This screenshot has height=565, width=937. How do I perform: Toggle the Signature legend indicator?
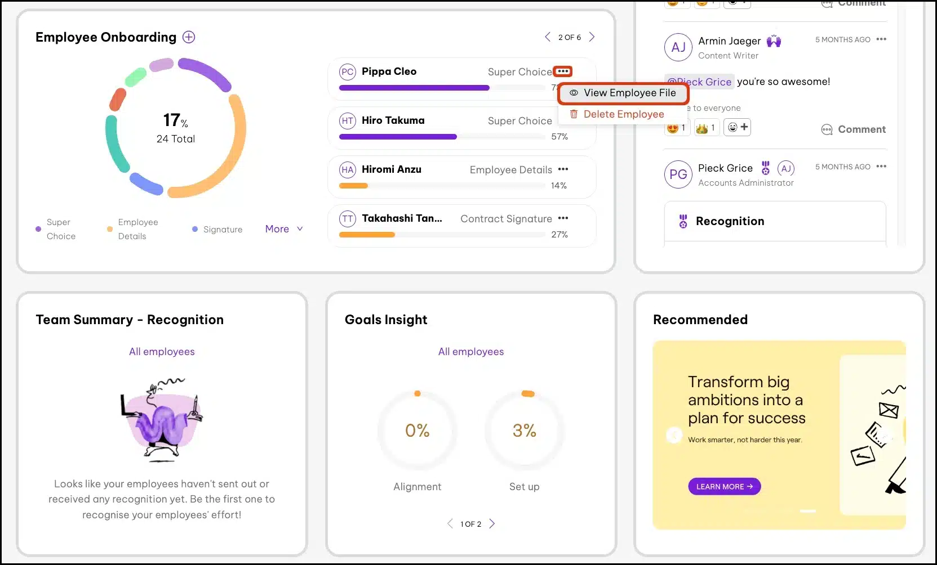click(196, 229)
